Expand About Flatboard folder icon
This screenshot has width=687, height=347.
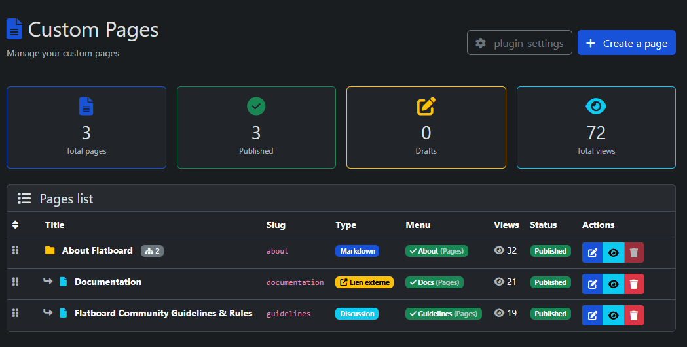(x=50, y=250)
